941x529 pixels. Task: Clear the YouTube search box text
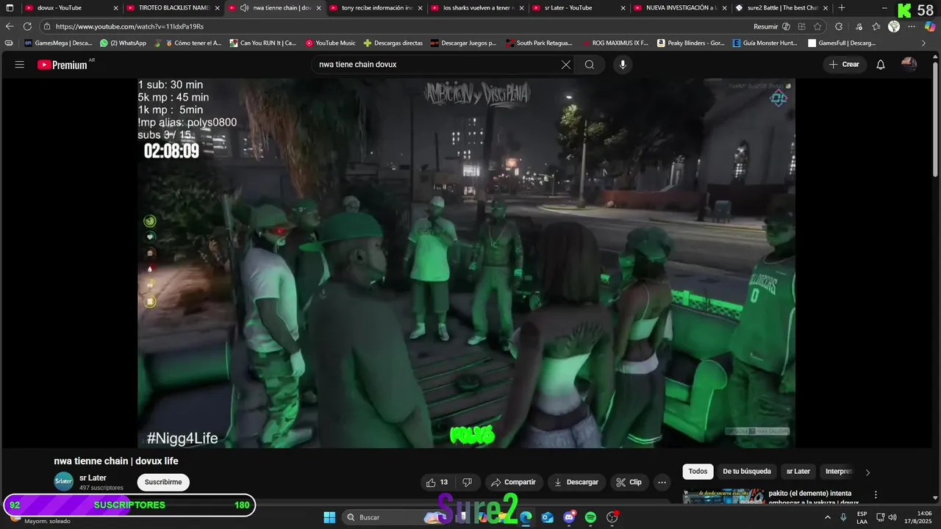point(566,65)
